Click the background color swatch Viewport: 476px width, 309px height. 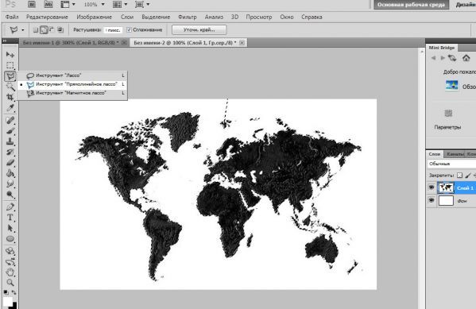pos(14,306)
